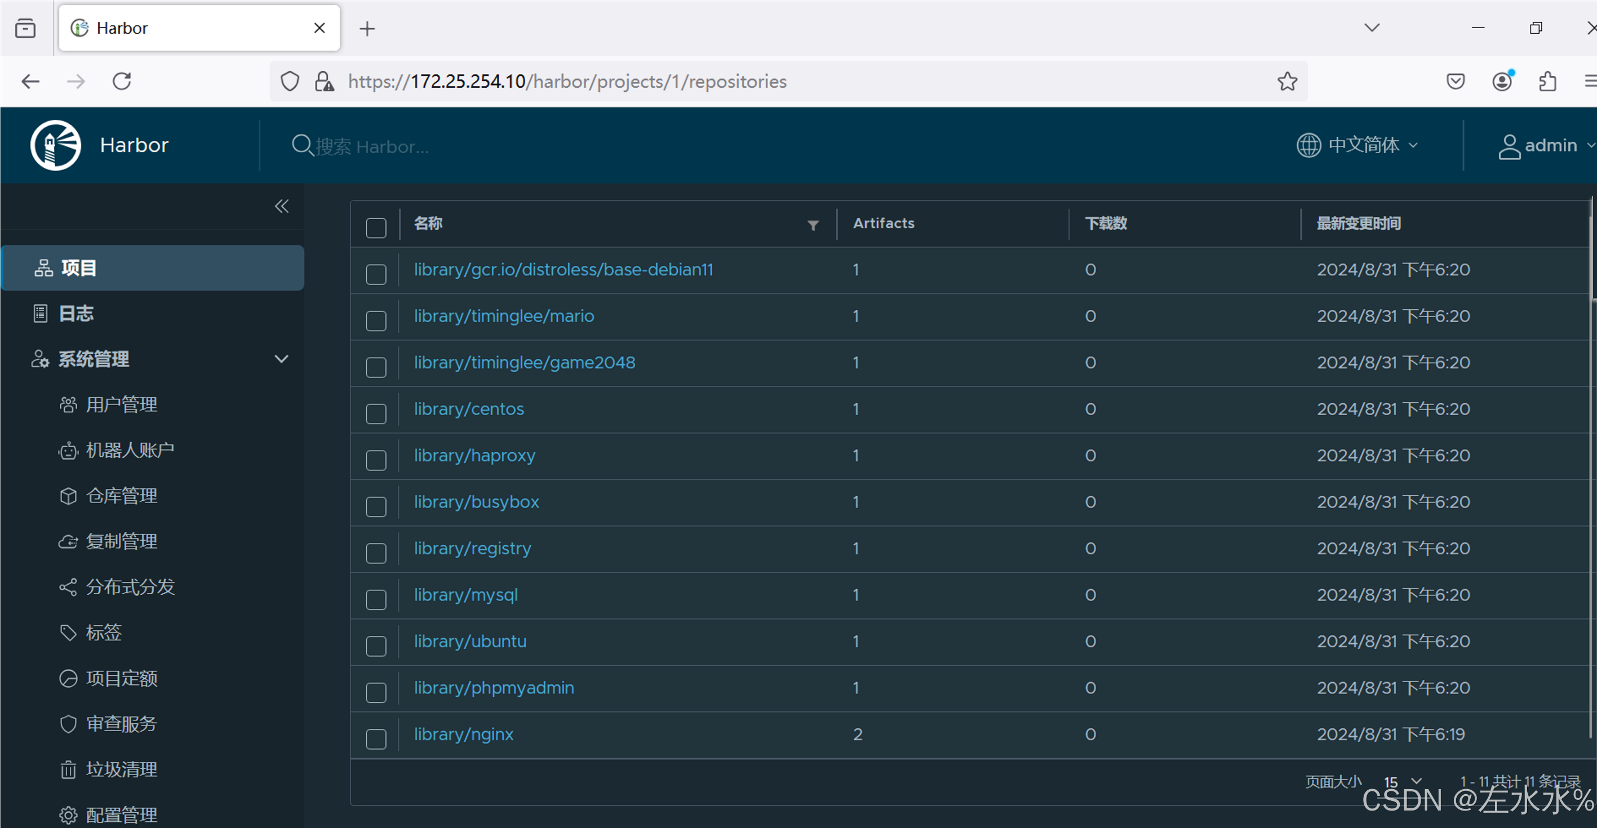Viewport: 1597px width, 828px height.
Task: Open library/mysql repository link
Action: 465,595
